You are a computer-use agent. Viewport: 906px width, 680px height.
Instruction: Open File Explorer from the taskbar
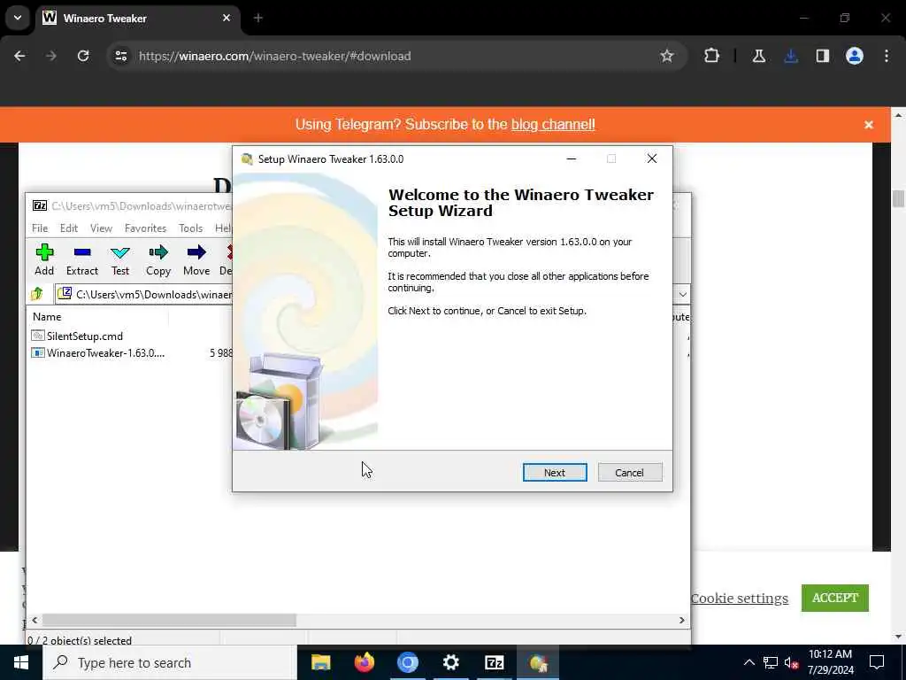320,662
